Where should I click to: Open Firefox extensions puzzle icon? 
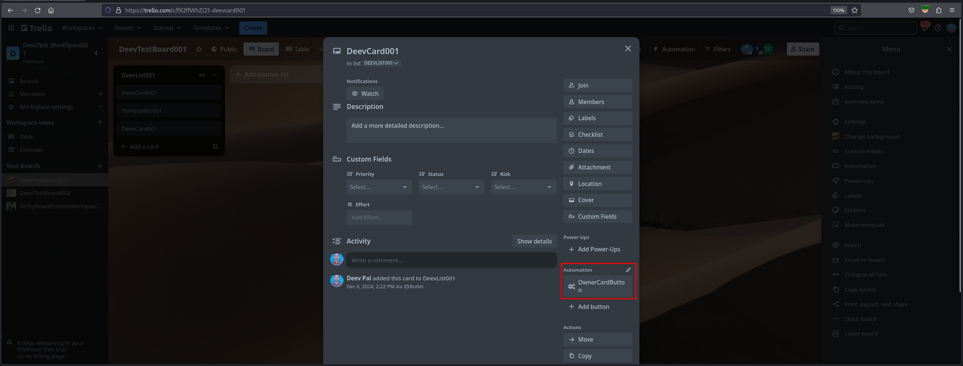(x=939, y=10)
